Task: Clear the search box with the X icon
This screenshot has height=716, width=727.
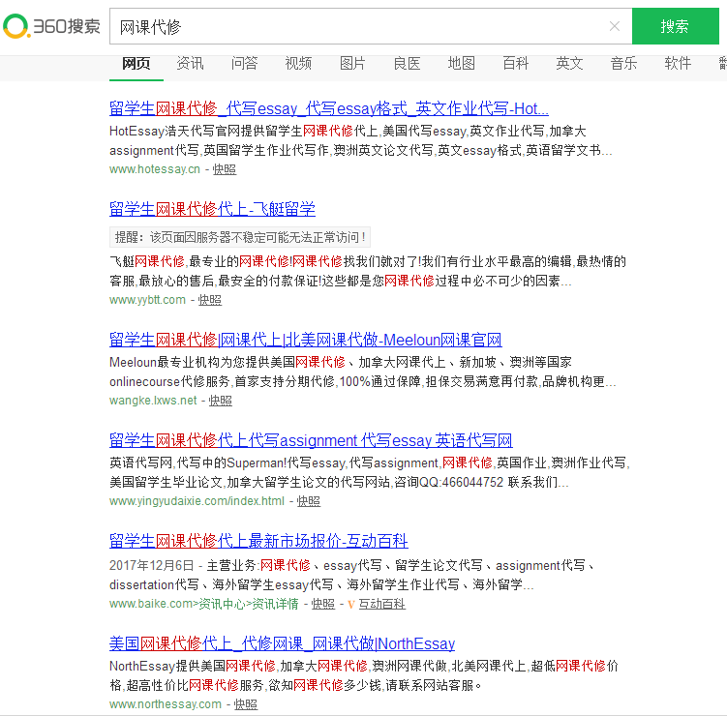Action: (x=615, y=26)
